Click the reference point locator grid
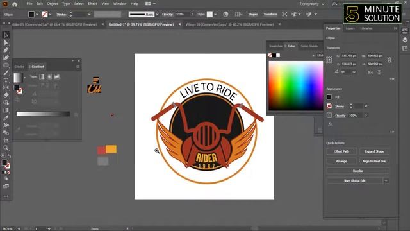Screen dimensions: 410x231 pyautogui.click(x=329, y=60)
